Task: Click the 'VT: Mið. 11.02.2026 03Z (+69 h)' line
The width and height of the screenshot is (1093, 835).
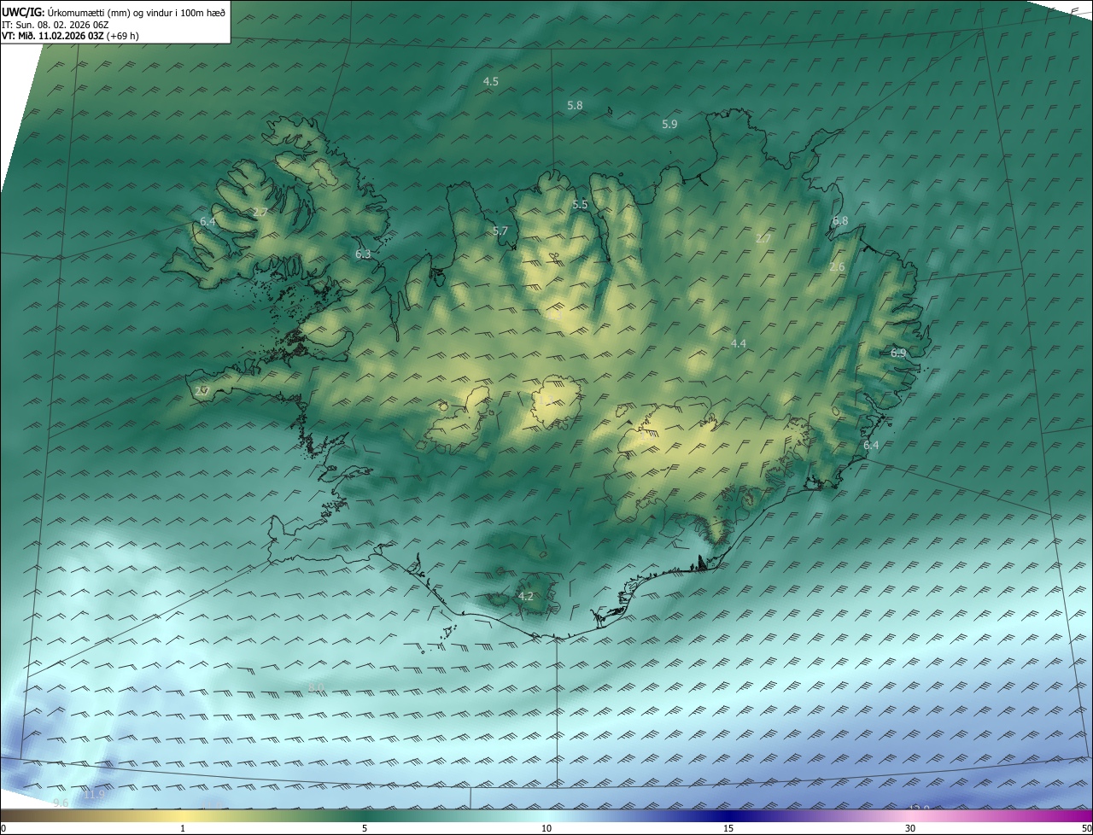Action: coord(70,36)
